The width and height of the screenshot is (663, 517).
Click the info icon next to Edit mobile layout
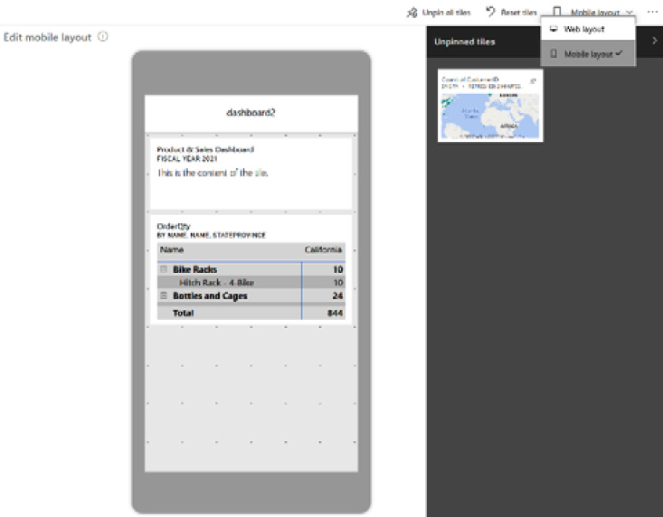103,37
